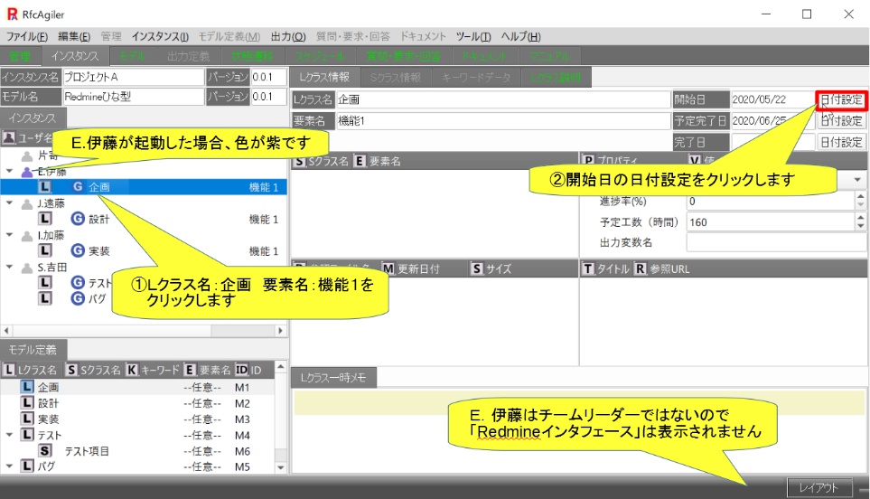Select the Lクラス情報 tab

point(324,77)
